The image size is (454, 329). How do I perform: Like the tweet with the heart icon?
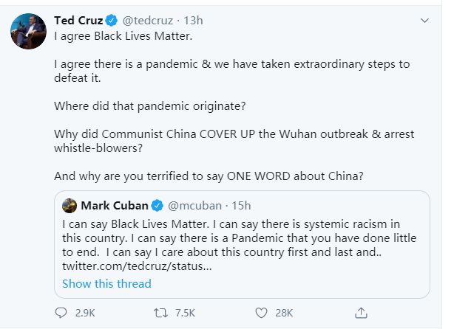click(260, 311)
